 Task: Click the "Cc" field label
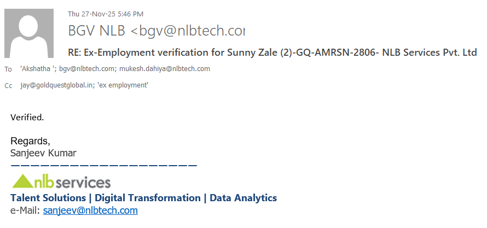coord(8,86)
